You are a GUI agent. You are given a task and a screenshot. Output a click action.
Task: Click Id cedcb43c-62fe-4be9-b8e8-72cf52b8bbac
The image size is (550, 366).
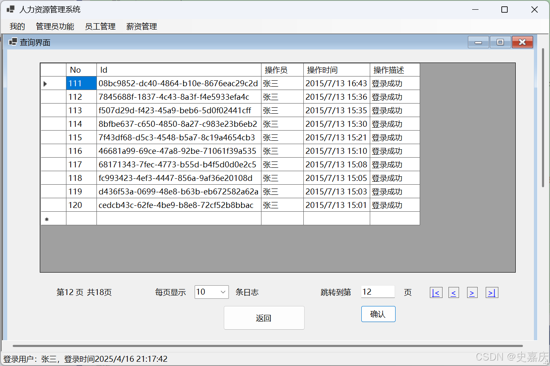coord(179,205)
